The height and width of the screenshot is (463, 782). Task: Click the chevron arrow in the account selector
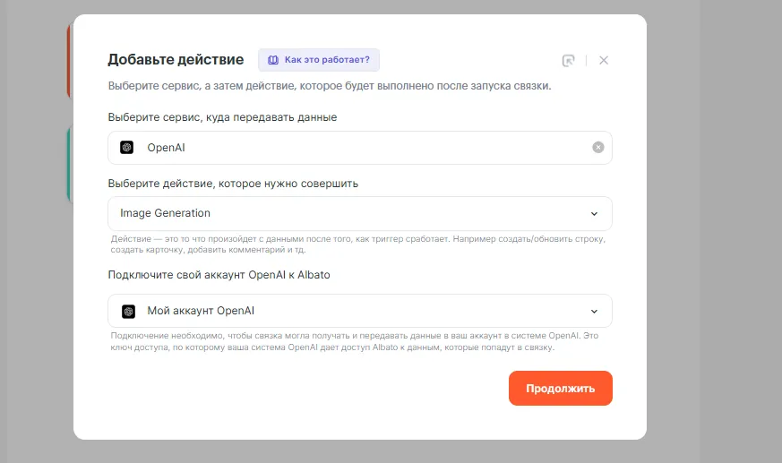(x=594, y=311)
